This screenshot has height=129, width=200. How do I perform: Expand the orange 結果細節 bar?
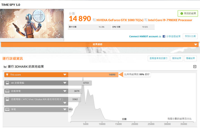(x=196, y=44)
